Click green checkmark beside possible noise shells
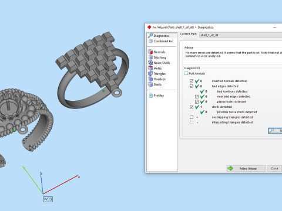Image resolution: width=282 pixels, height=211 pixels. click(202, 112)
